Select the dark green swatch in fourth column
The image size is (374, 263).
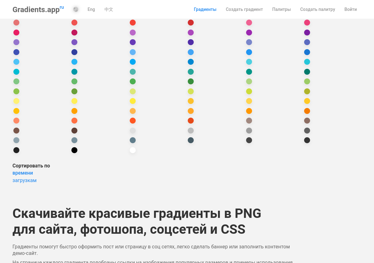pyautogui.click(x=191, y=82)
